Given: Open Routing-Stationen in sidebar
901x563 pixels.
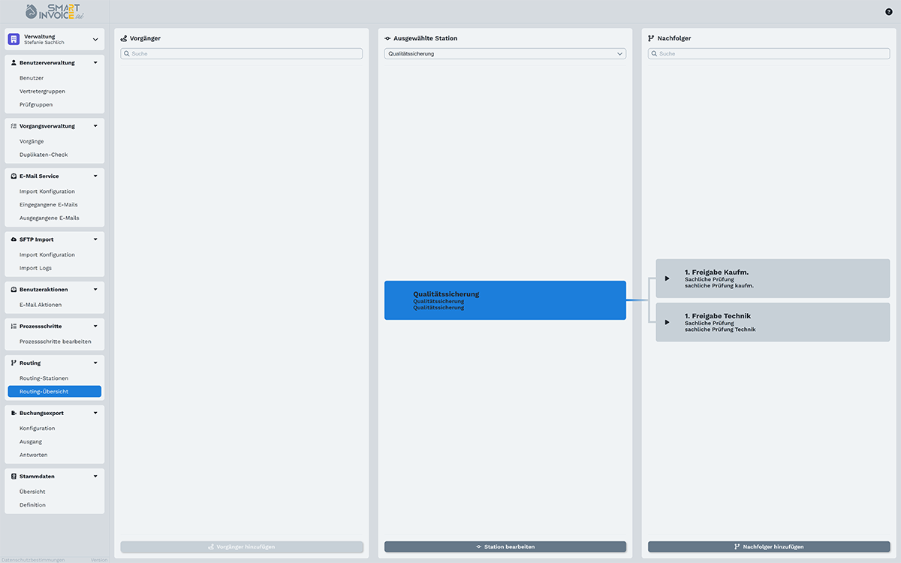Looking at the screenshot, I should pos(44,378).
